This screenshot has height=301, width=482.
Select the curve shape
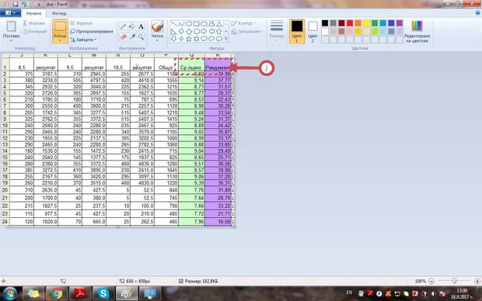tap(181, 23)
